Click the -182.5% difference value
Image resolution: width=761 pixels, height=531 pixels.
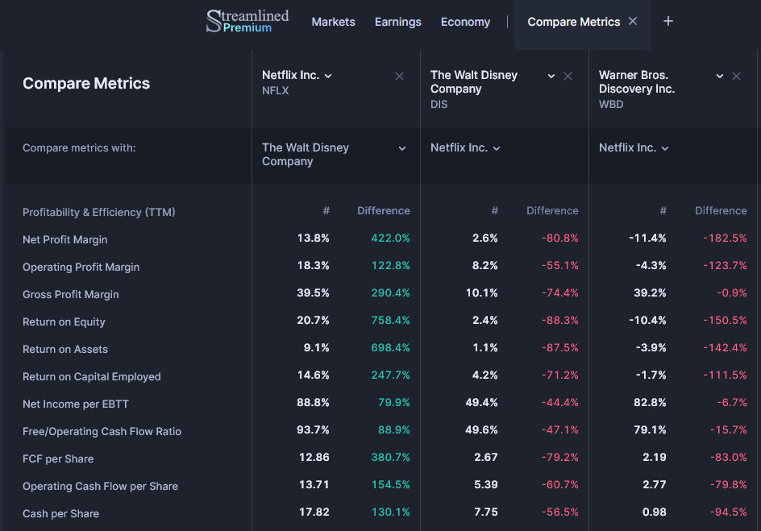pyautogui.click(x=725, y=238)
